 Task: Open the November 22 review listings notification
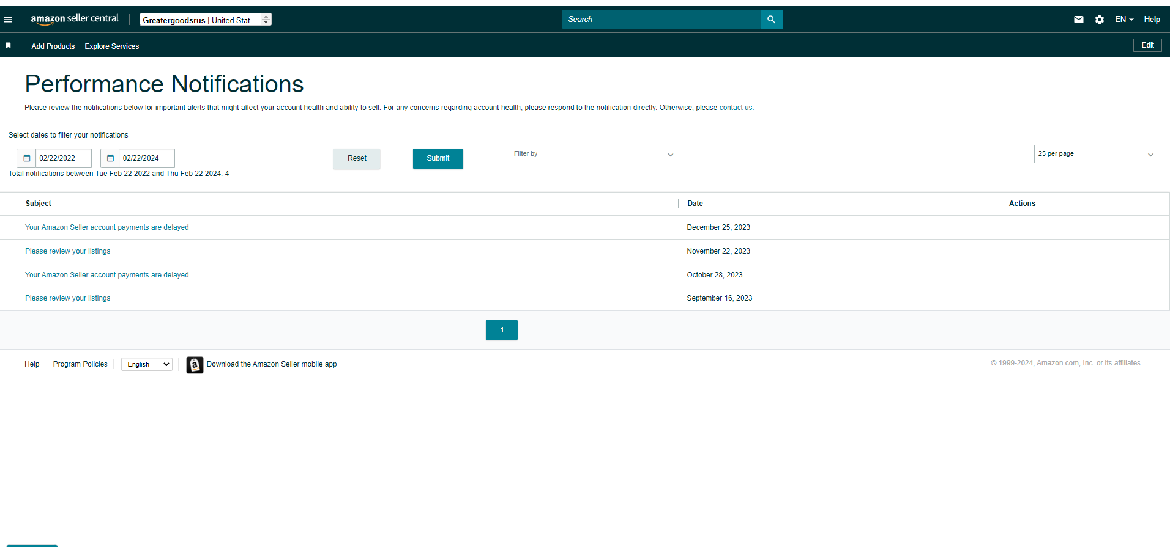pyautogui.click(x=68, y=251)
